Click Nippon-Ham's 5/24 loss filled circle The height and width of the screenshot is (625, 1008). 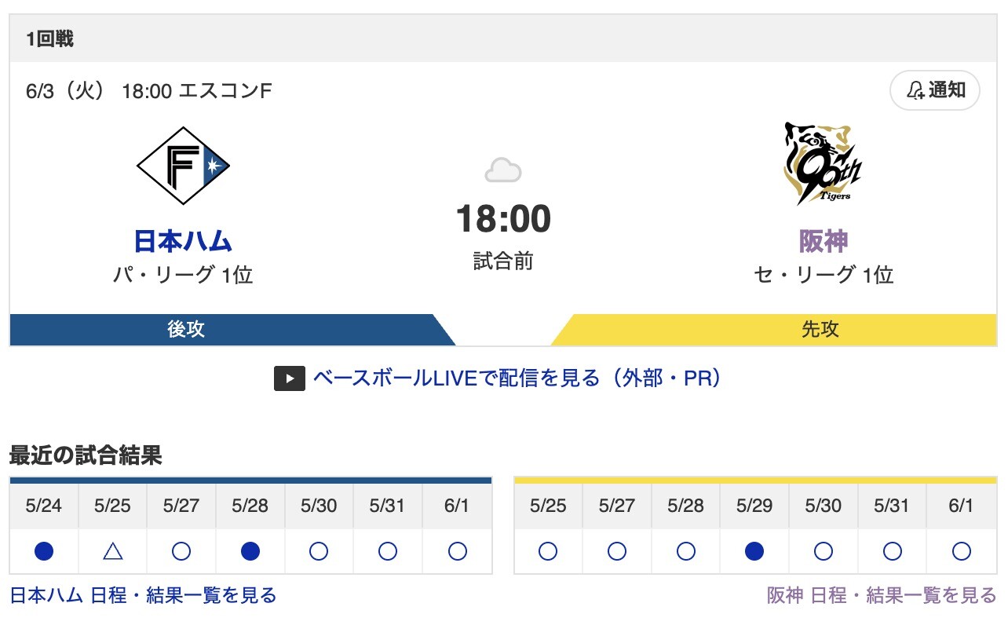(44, 552)
